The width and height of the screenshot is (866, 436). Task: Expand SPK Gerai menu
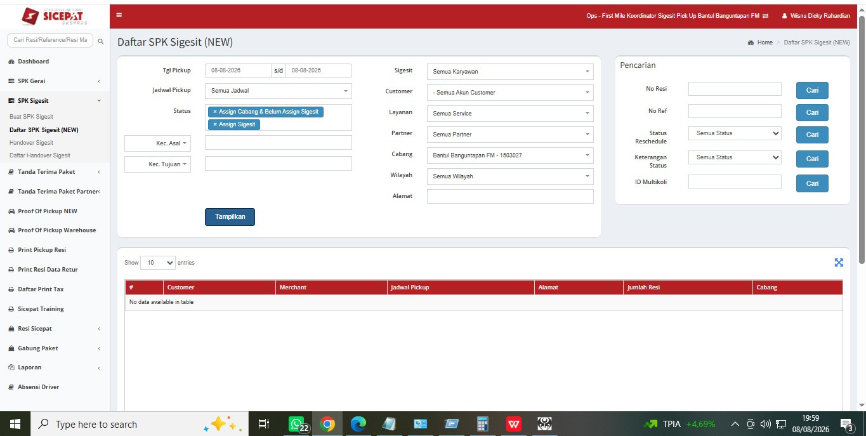pos(55,81)
